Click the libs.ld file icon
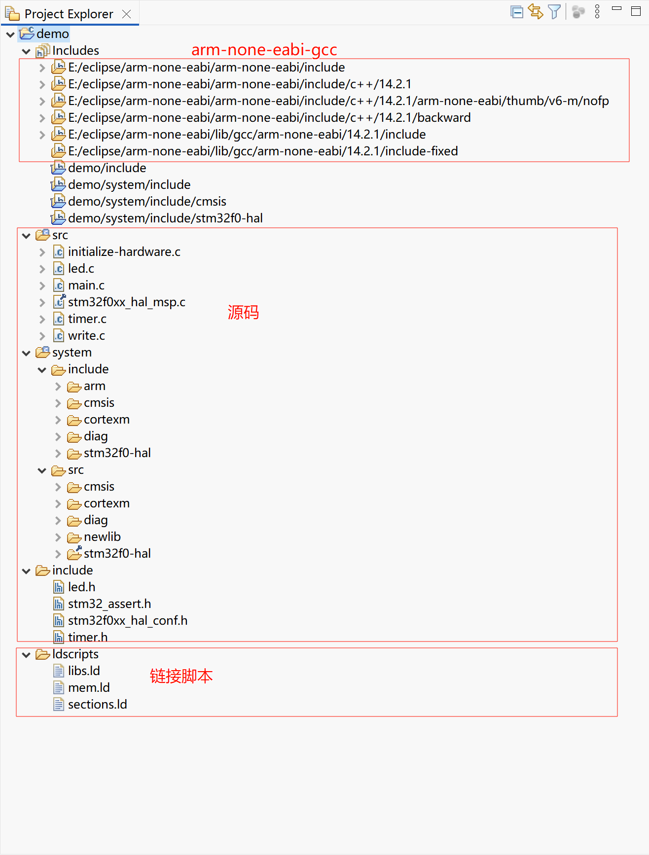 (59, 671)
